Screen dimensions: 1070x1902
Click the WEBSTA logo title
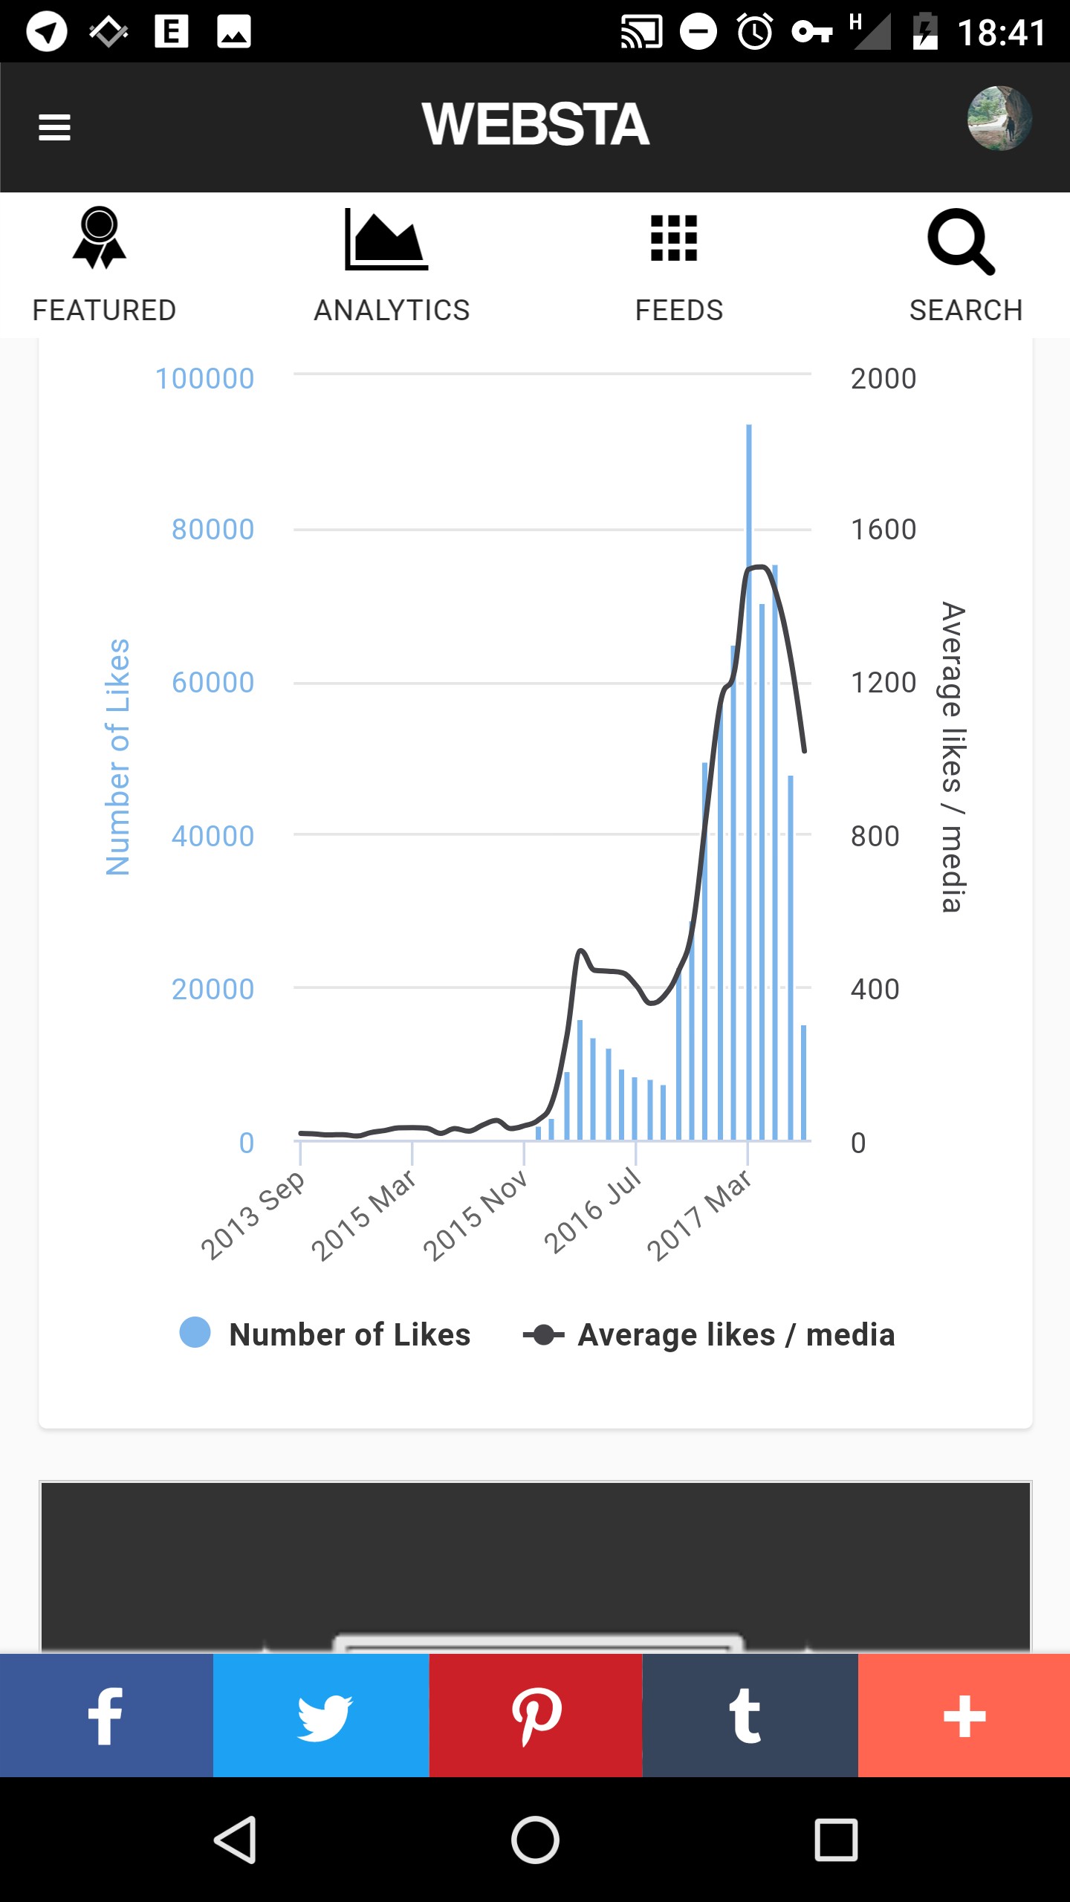coord(536,125)
